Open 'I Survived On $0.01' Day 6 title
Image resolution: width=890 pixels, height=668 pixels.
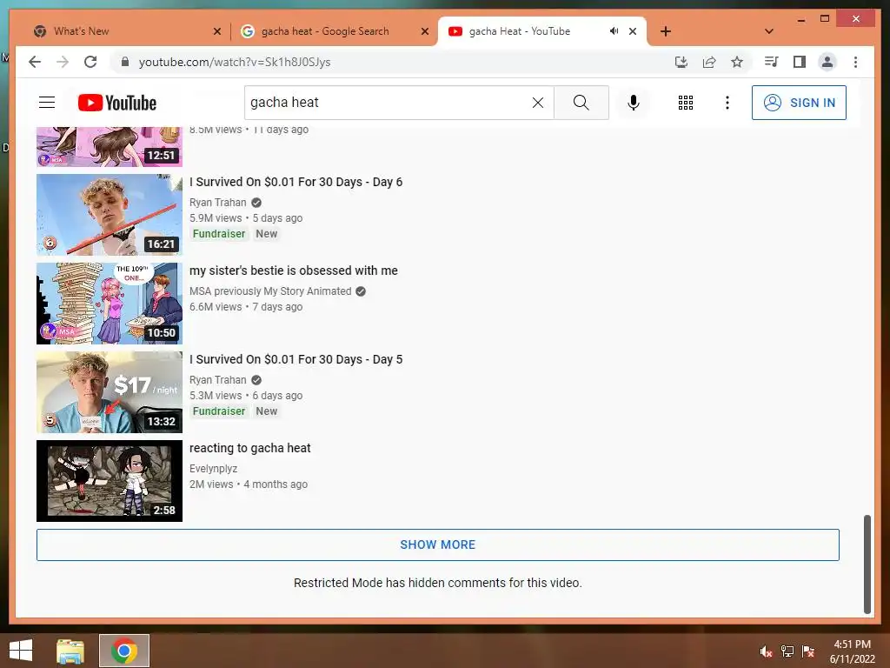click(296, 183)
